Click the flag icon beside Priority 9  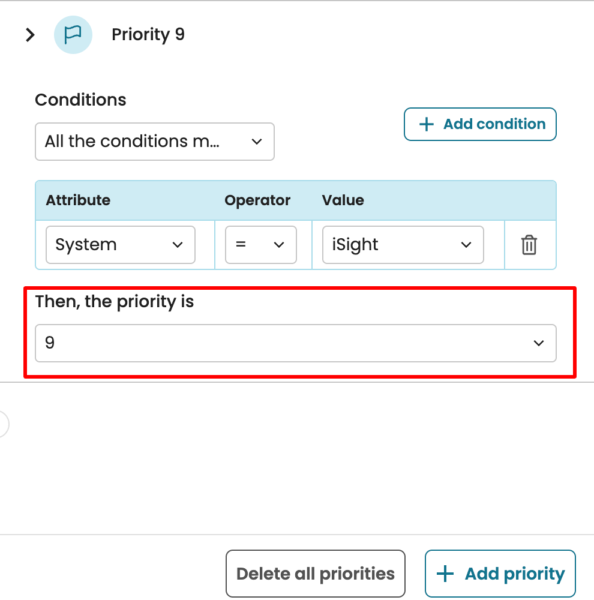coord(73,35)
